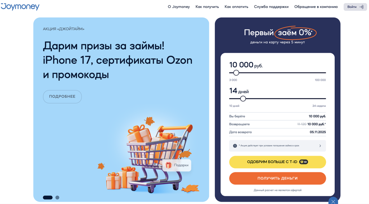Click the round blue close icon at the bottom right
Screen dimensions: 369x204
(x=333, y=201)
